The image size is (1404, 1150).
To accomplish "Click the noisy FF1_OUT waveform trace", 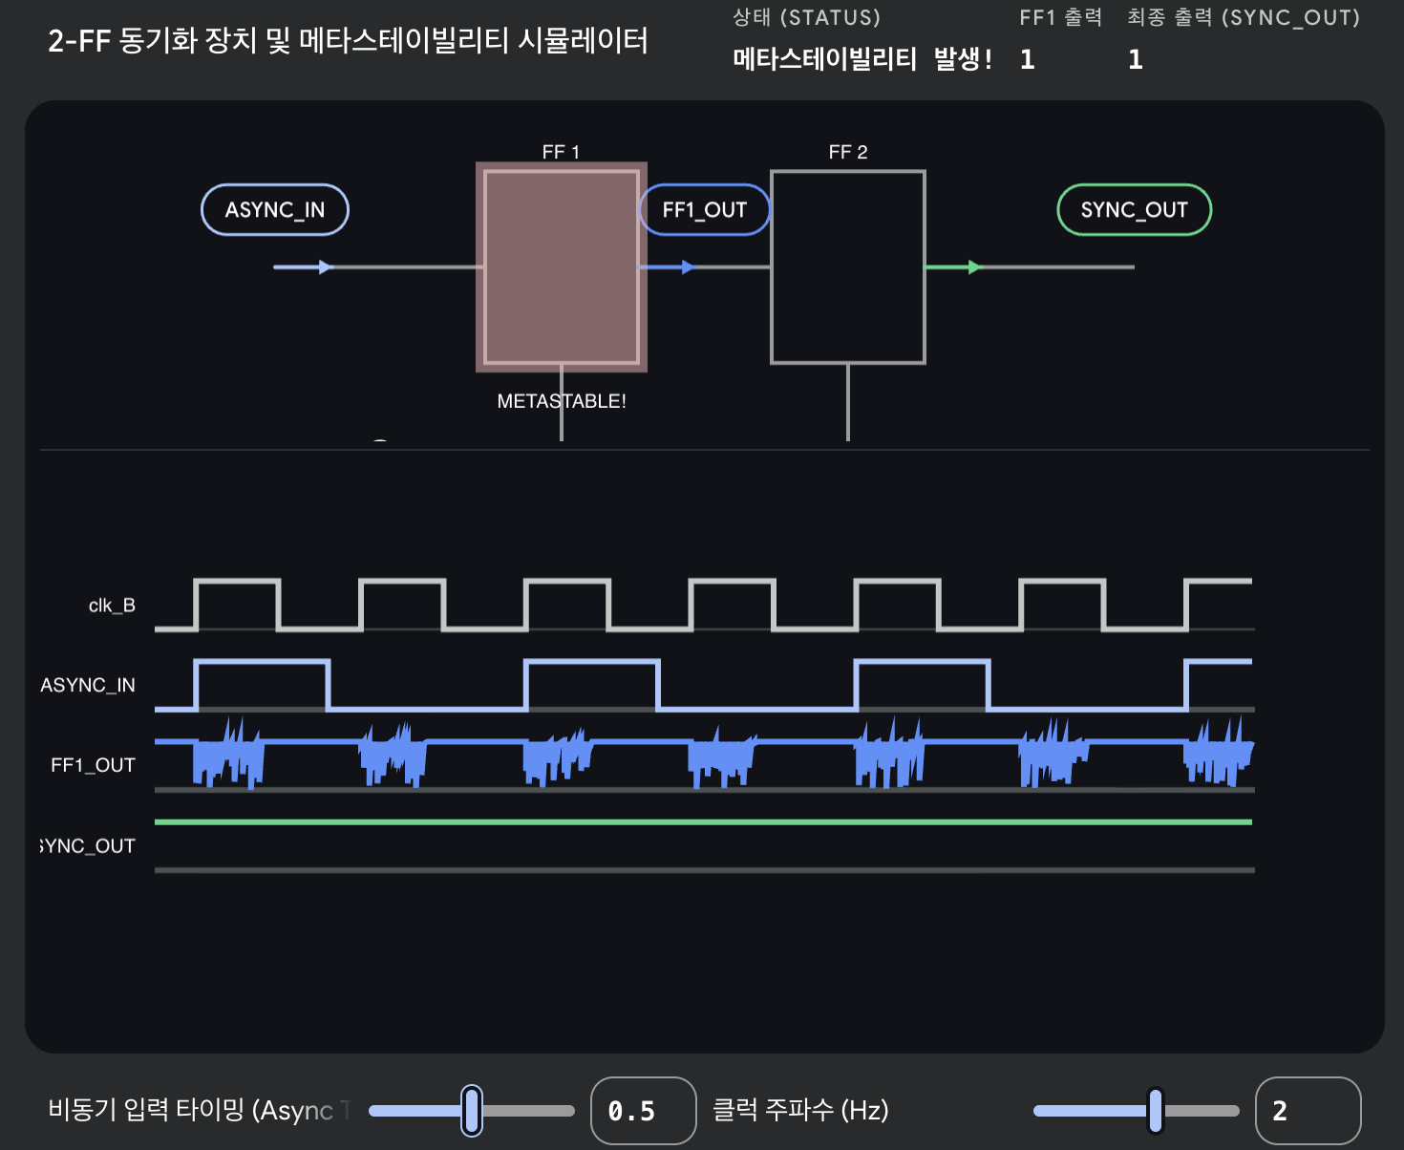I will [x=704, y=755].
